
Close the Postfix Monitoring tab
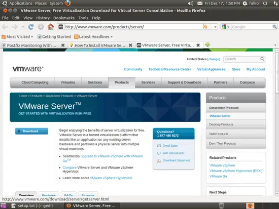click(63, 45)
